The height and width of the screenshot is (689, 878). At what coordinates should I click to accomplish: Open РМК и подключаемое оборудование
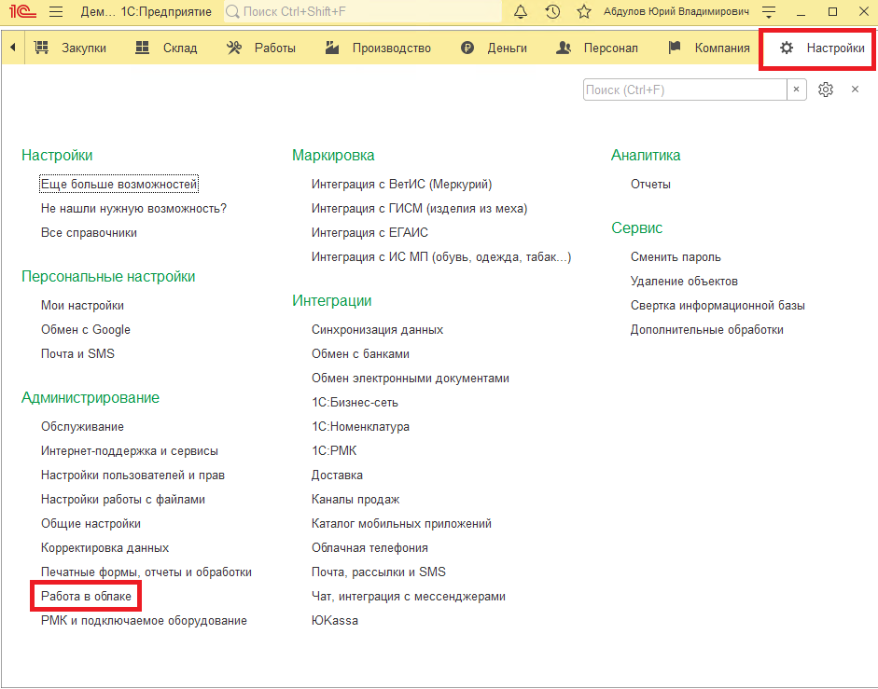tap(144, 620)
